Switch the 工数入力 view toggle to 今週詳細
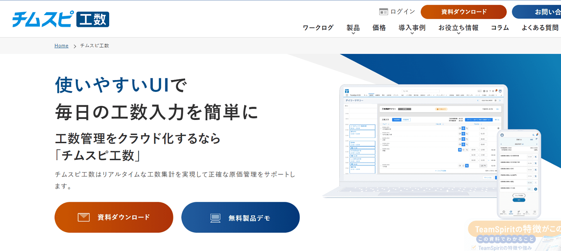Image resolution: width=561 pixels, height=251 pixels. click(x=406, y=120)
